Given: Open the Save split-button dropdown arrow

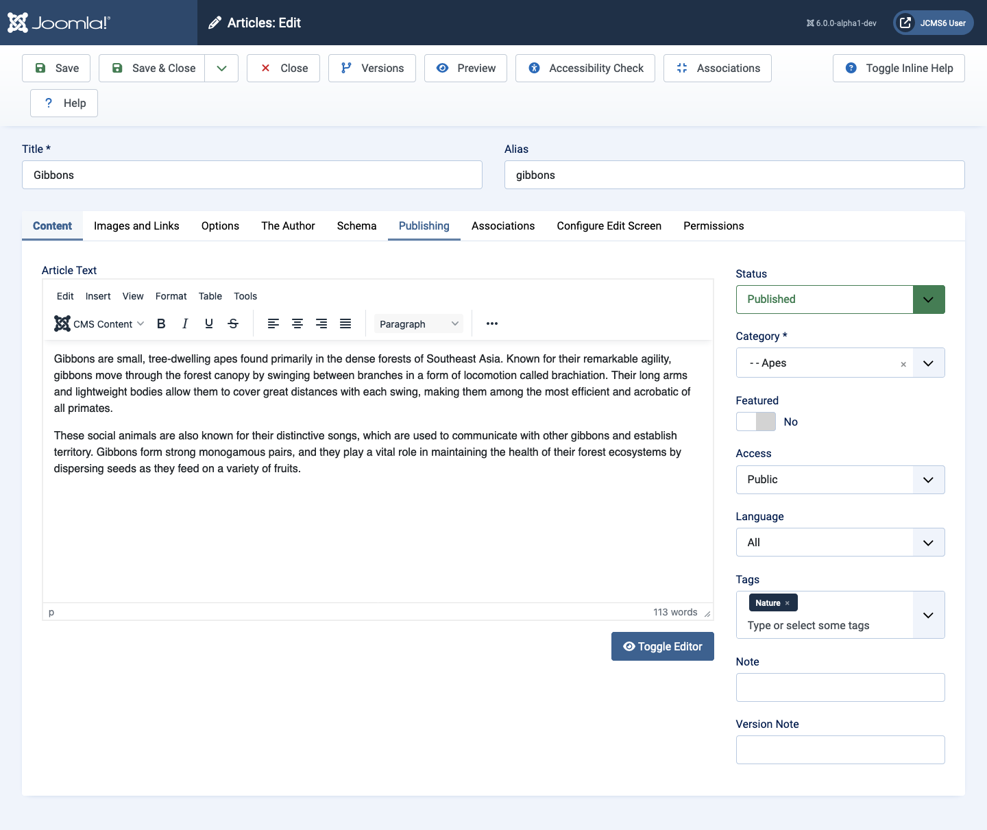Looking at the screenshot, I should [221, 68].
